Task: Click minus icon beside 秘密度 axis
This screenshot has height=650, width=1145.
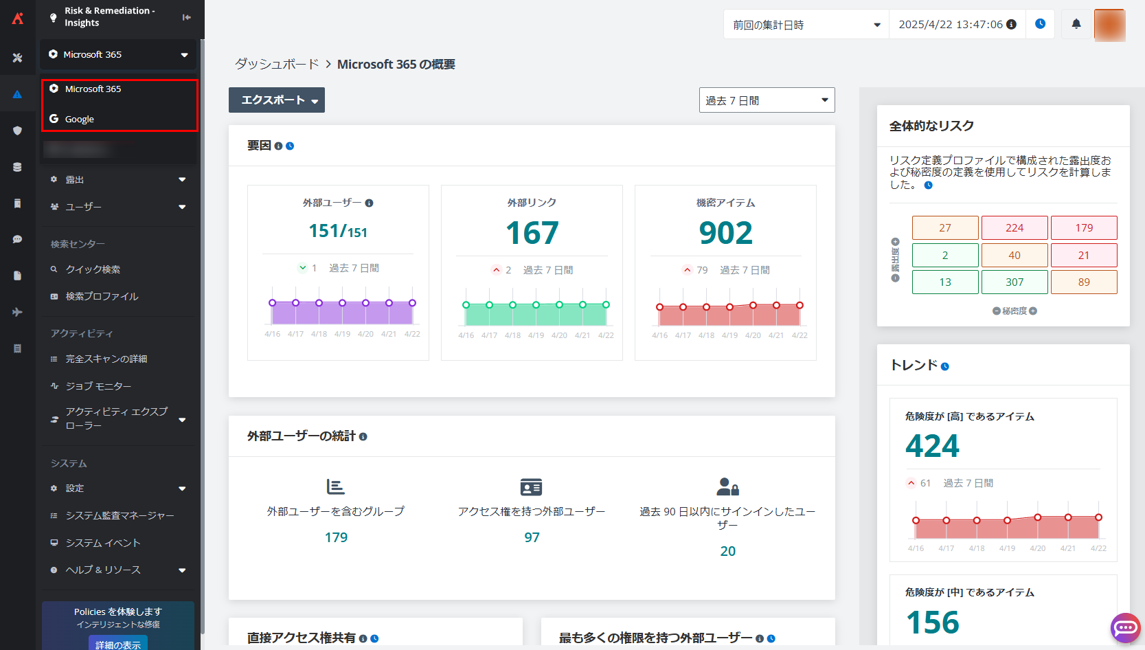Action: [x=997, y=311]
